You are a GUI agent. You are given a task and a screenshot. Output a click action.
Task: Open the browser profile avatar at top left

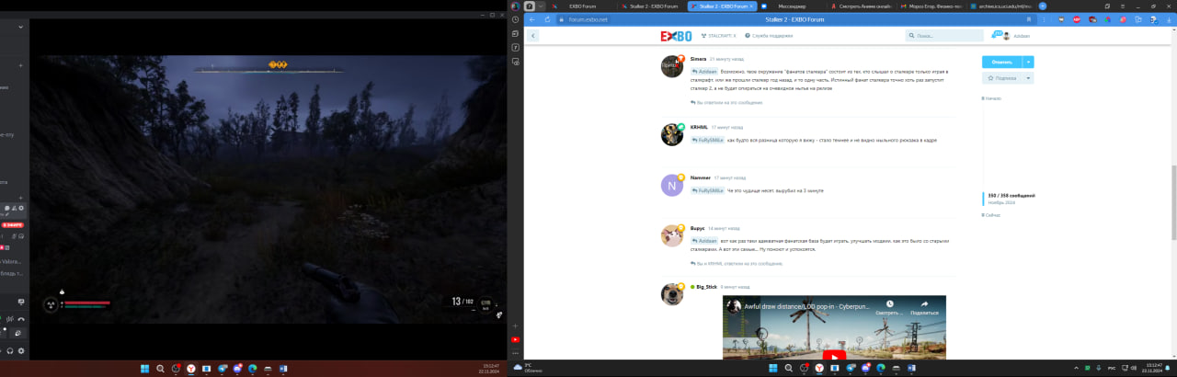pyautogui.click(x=515, y=6)
